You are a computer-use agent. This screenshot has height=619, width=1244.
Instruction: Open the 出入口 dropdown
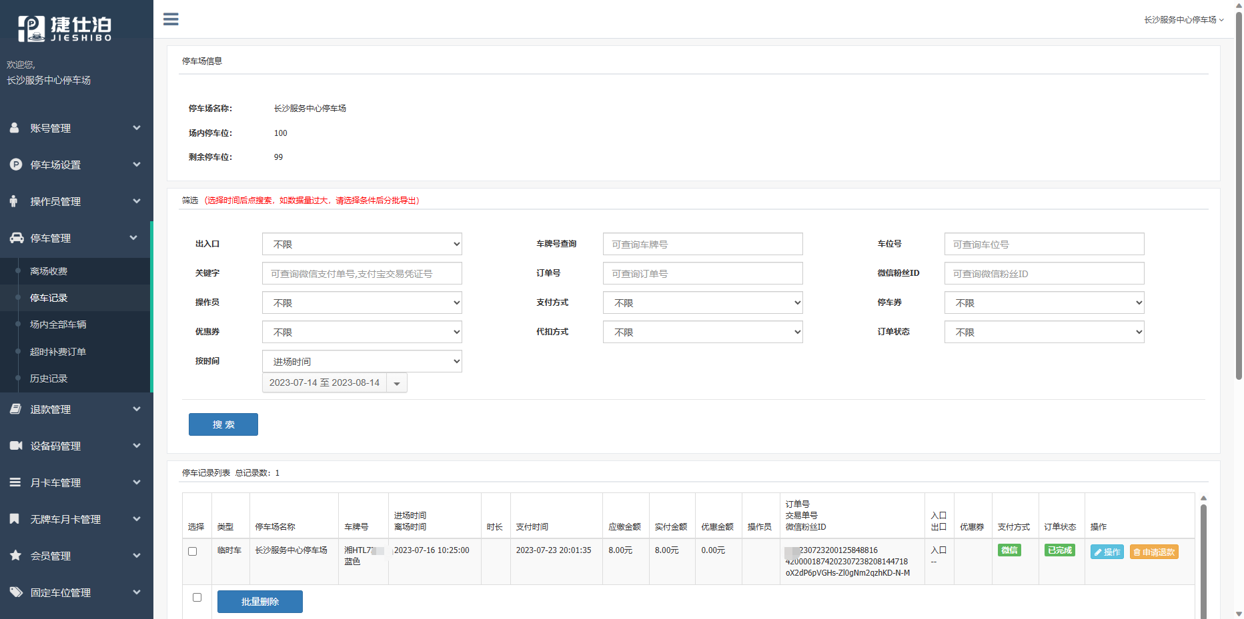[x=362, y=244]
